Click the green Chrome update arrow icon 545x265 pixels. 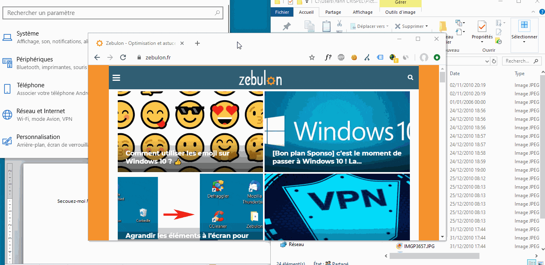click(x=437, y=57)
